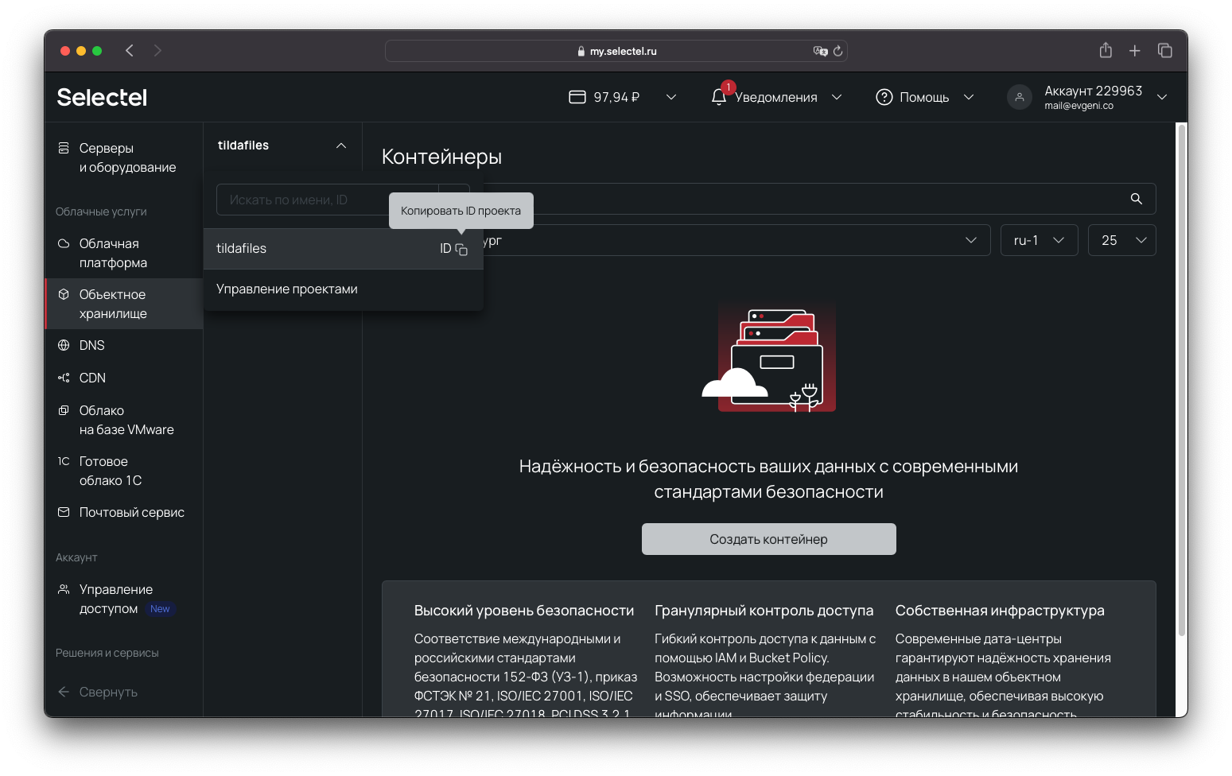1232x776 pixels.
Task: Open Серверы и оборудование section
Action: click(x=124, y=157)
